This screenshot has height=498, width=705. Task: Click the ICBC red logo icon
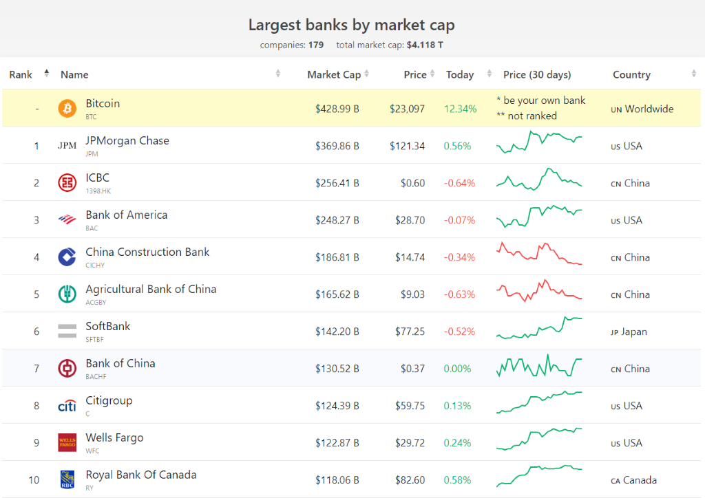pos(67,183)
